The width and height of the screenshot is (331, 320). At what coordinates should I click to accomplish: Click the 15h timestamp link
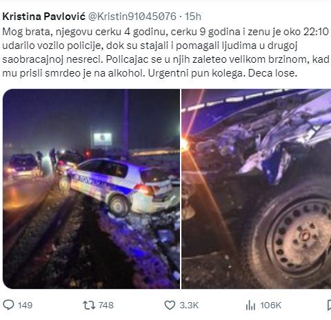coord(193,17)
